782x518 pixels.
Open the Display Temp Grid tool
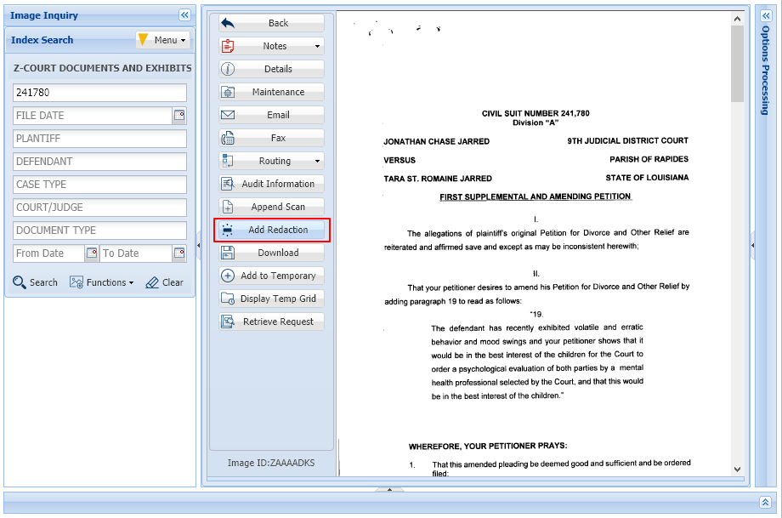pos(270,299)
